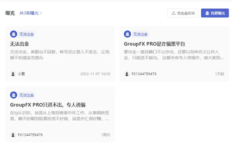The height and width of the screenshot is (153, 233).
Task: Click the 资金盘投诉 button
Action: tap(183, 13)
